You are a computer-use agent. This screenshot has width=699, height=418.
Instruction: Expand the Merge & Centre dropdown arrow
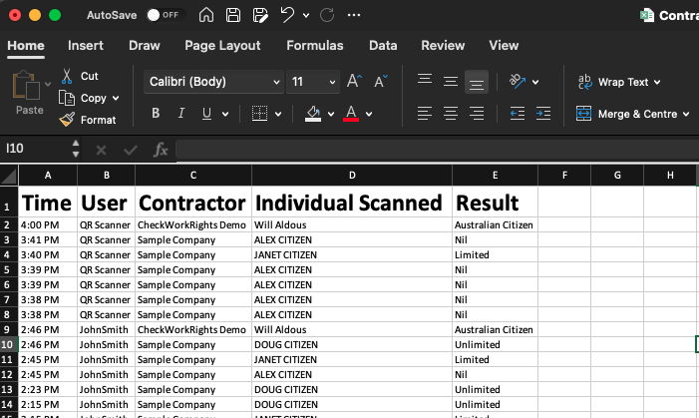pos(686,114)
